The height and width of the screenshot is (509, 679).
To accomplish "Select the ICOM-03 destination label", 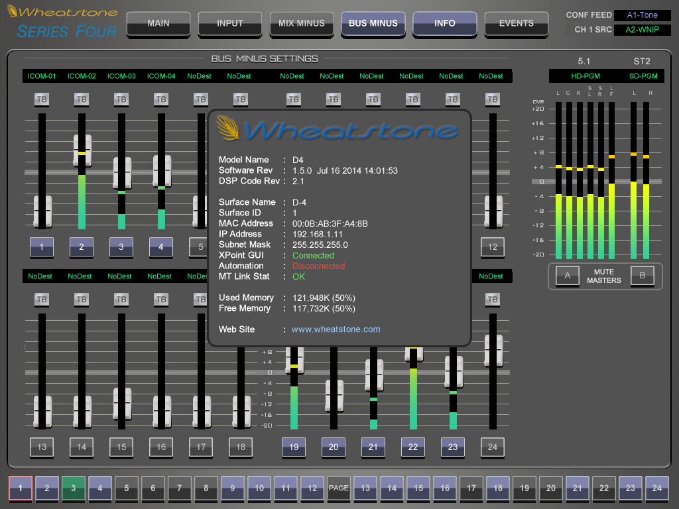I will pyautogui.click(x=121, y=76).
